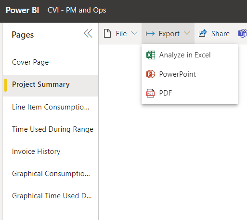Click the Share arrow icon
Viewport: 247px width, 220px height.
[203, 33]
